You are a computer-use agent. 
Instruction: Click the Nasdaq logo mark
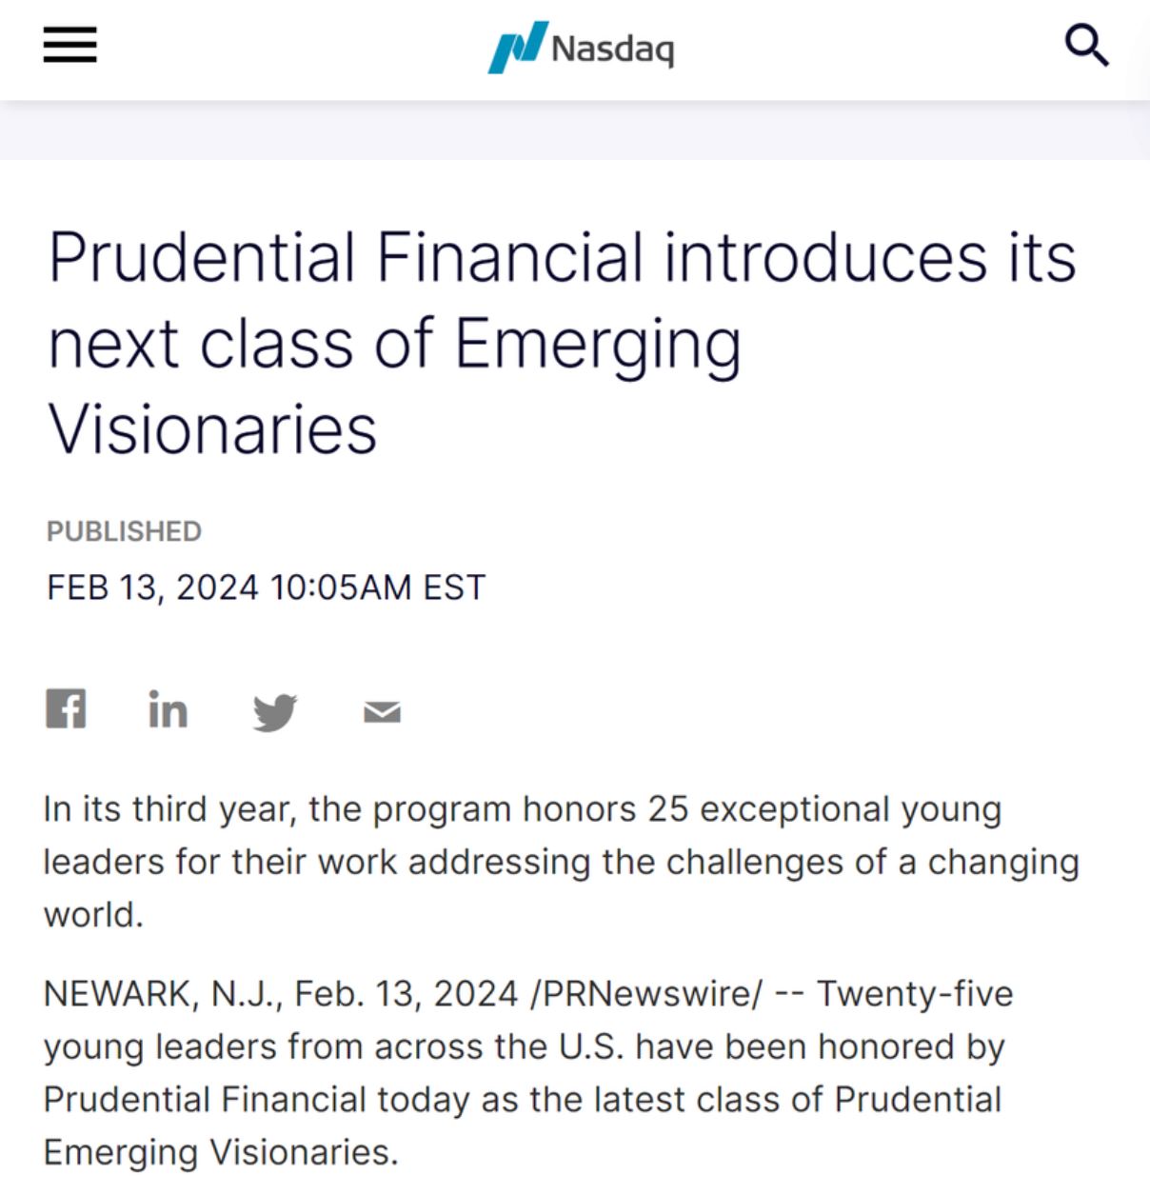517,47
